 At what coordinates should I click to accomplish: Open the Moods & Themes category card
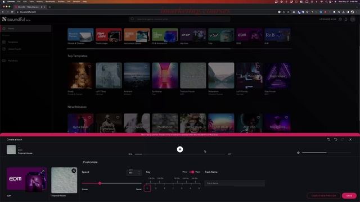tap(80, 35)
